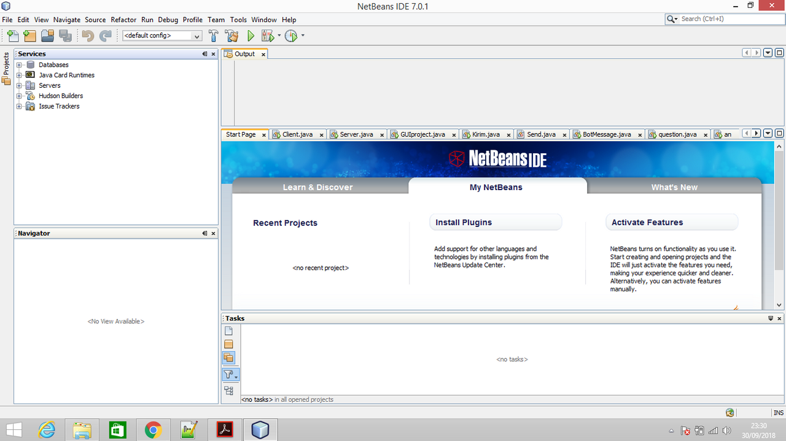786x441 pixels.
Task: Expand the Servers node in Services
Action: 18,85
